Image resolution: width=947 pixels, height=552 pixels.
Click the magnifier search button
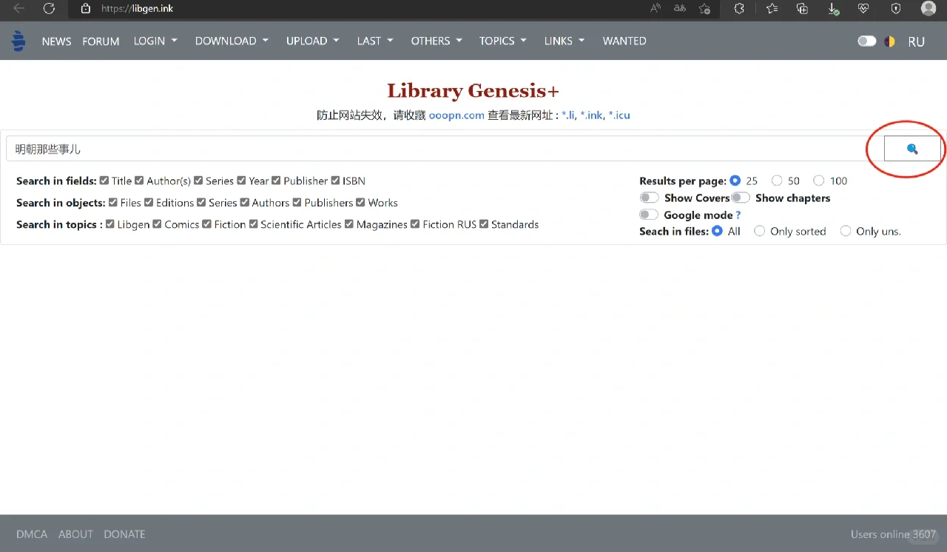point(912,149)
